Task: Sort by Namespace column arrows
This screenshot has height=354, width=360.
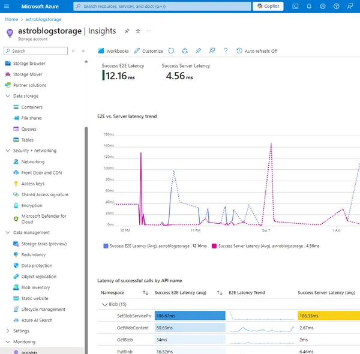Action: 145,293
